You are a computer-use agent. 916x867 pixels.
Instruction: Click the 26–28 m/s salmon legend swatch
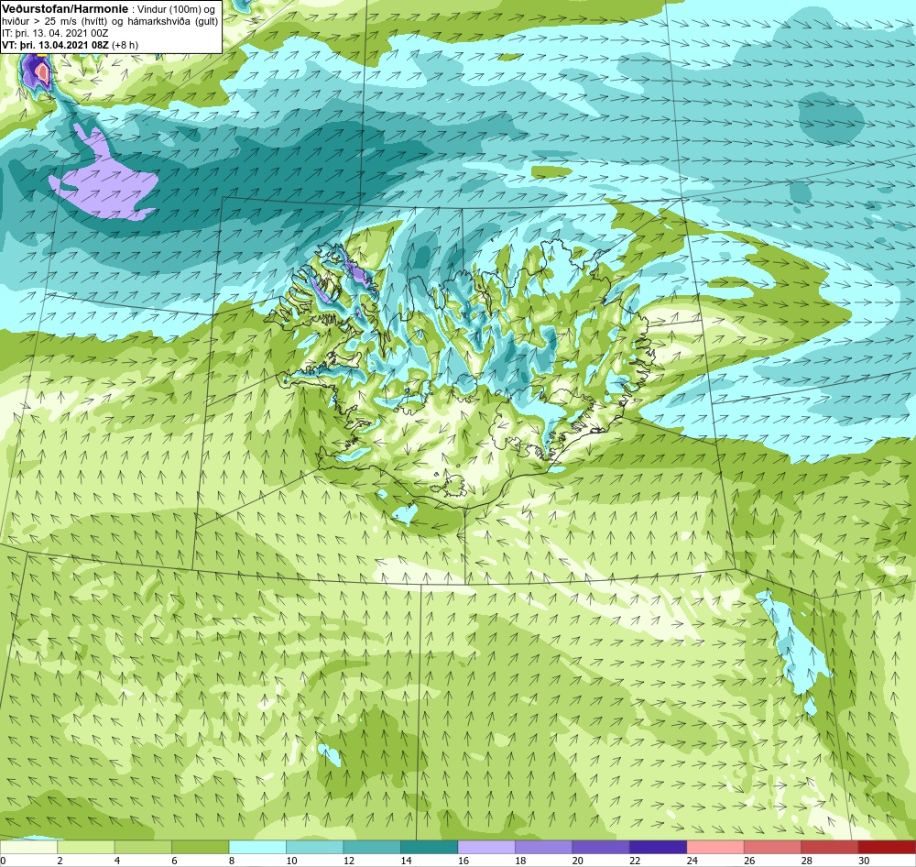tap(773, 847)
